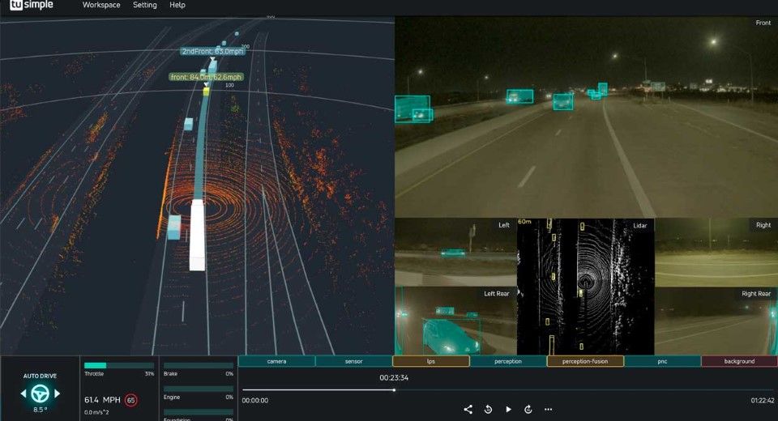Click the AUTO DRIVE status label
778x421 pixels.
40,376
